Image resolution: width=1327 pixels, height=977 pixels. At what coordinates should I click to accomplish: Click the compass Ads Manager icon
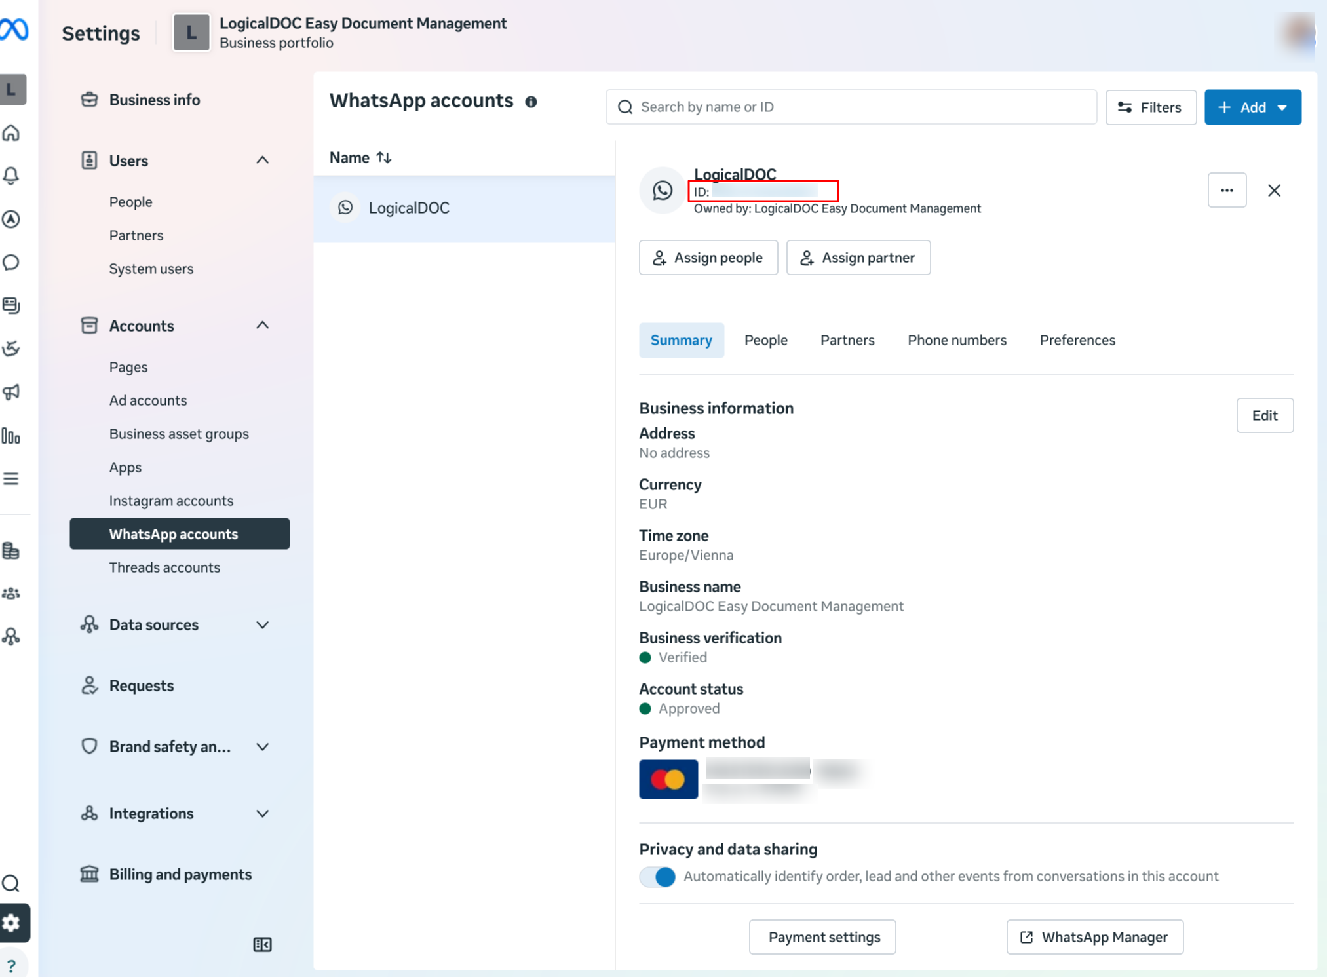coord(12,220)
